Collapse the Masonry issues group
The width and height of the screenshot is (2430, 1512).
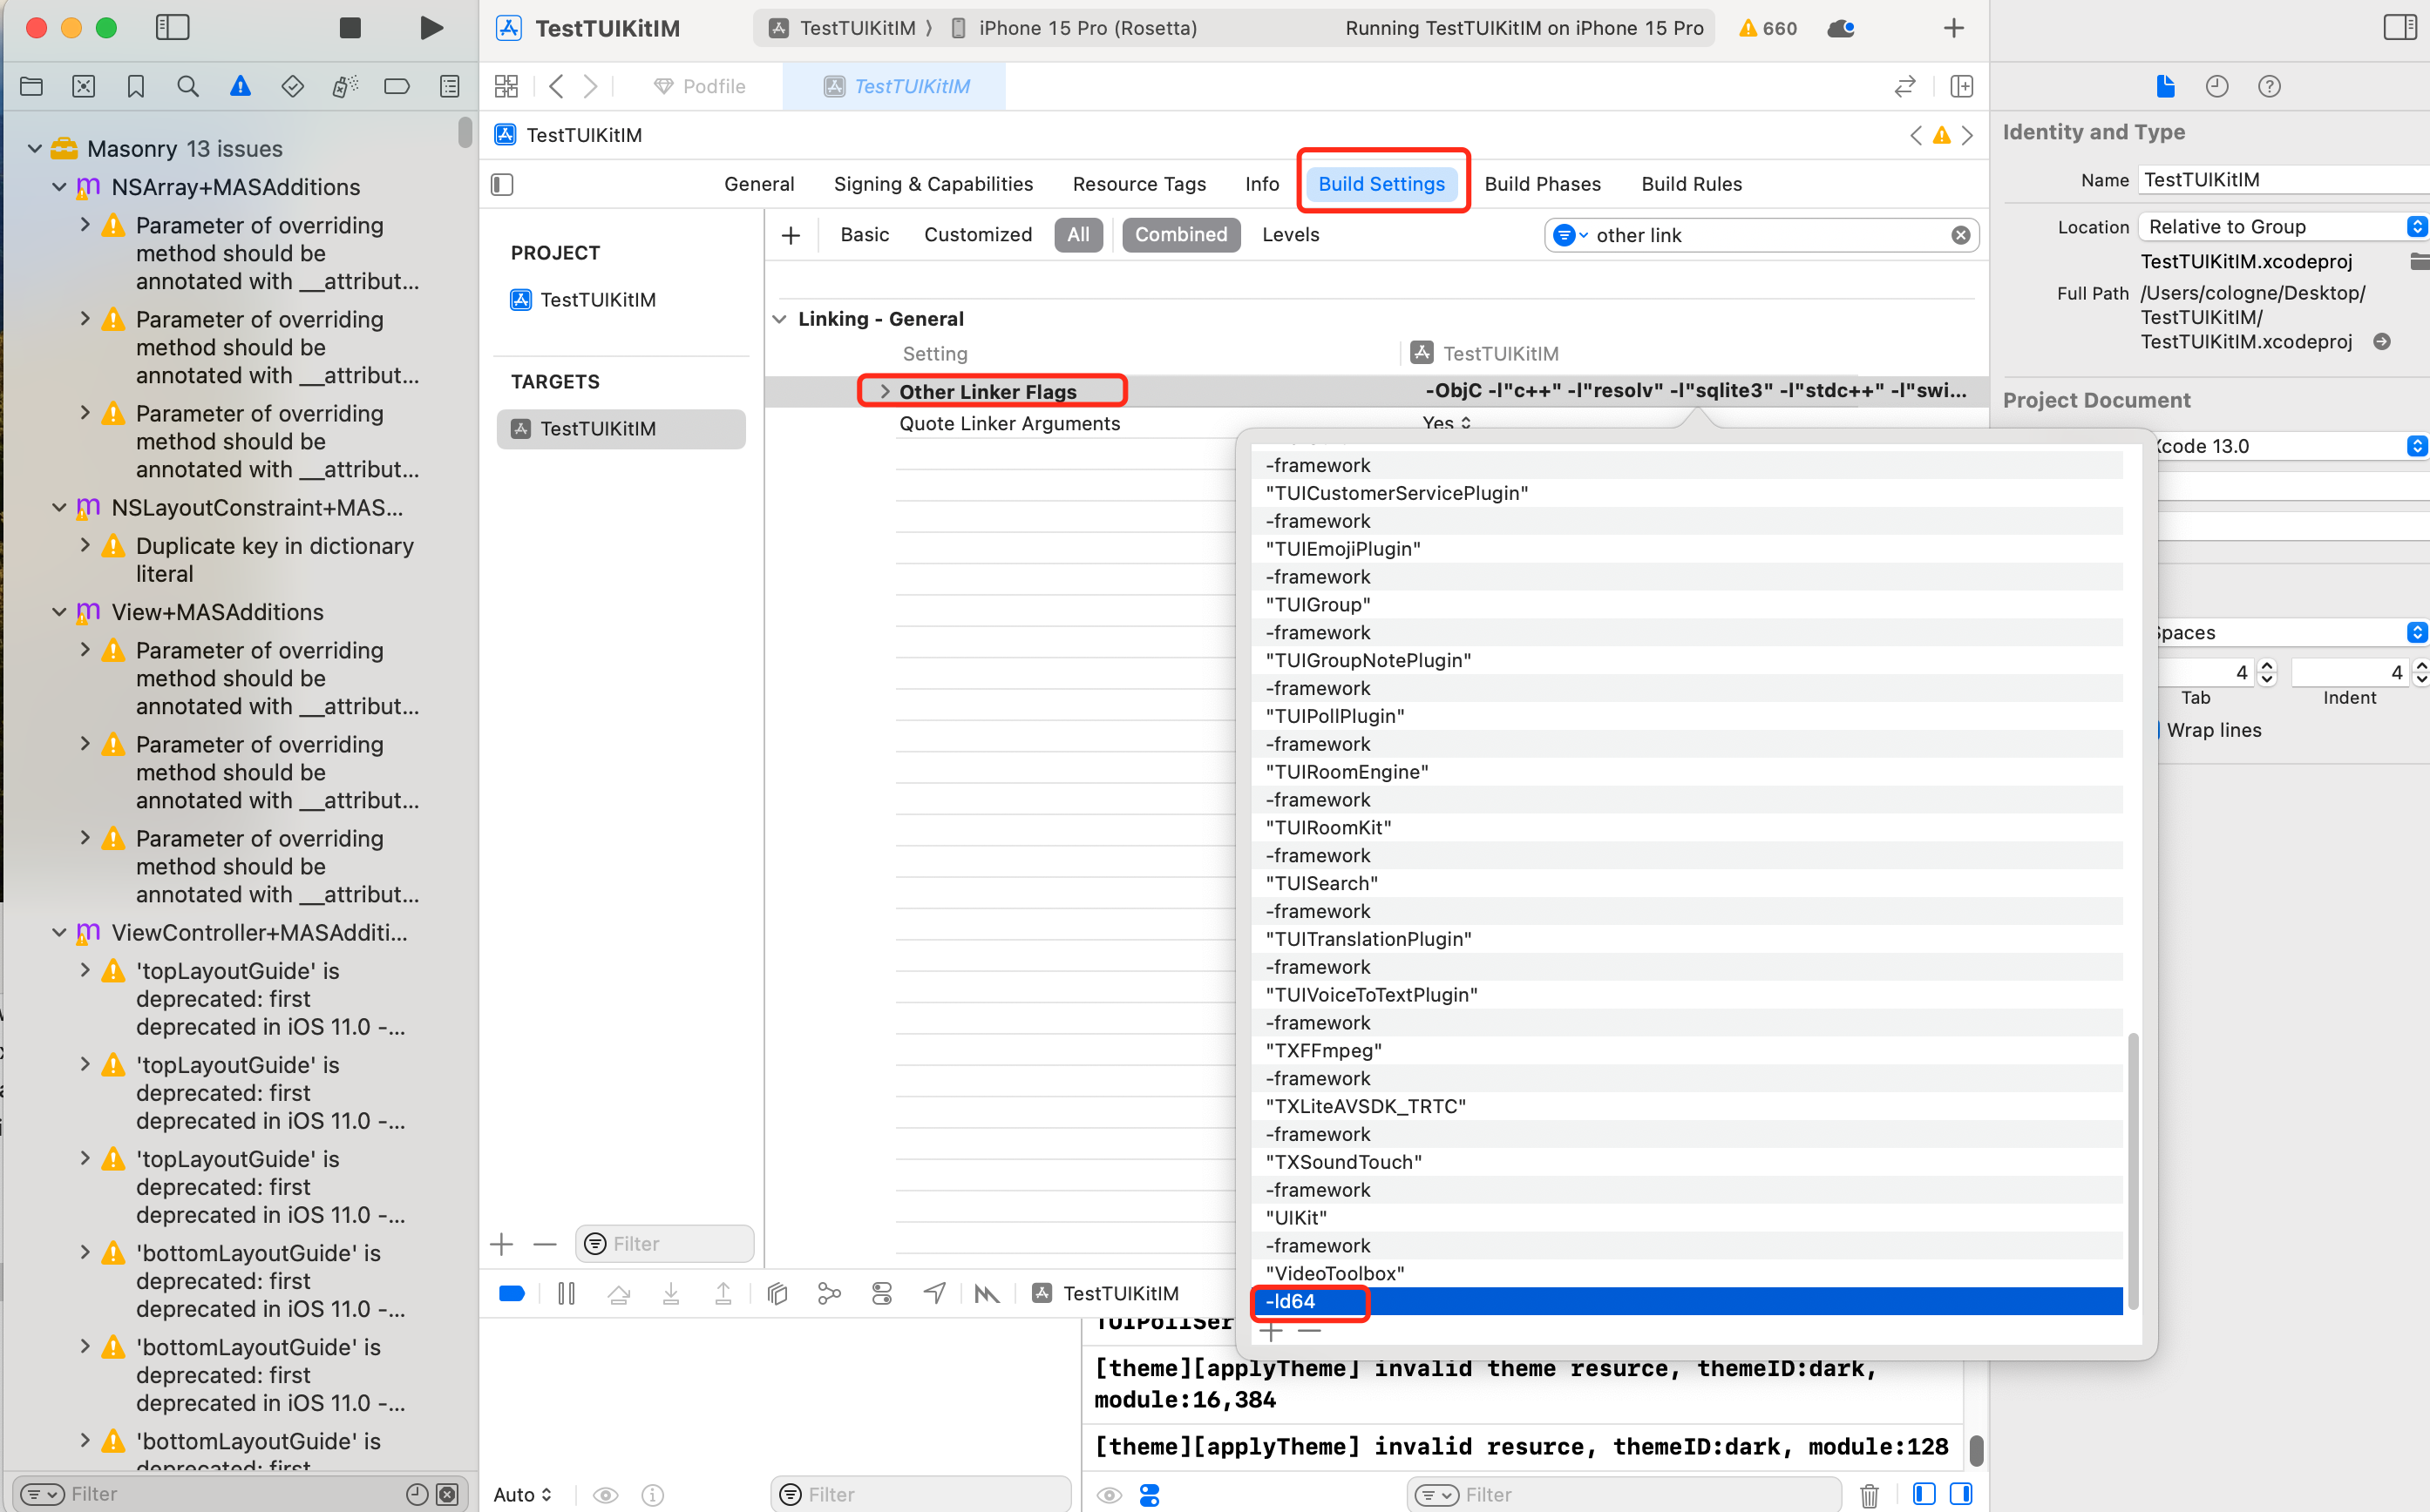point(35,149)
